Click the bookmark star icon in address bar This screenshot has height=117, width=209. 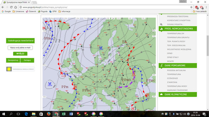(x=191, y=7)
